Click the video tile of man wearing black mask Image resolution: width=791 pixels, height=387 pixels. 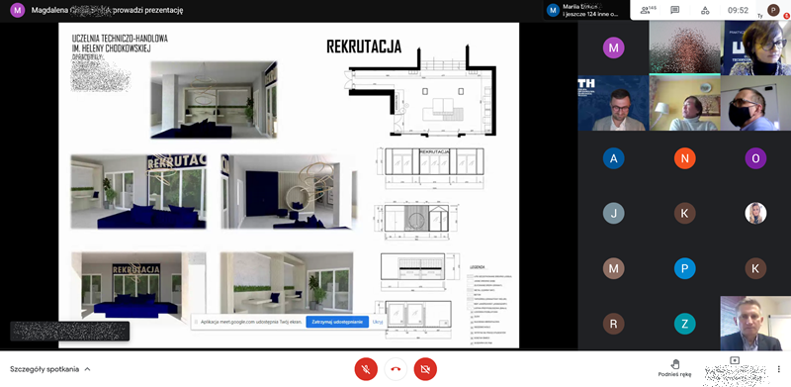coord(755,103)
